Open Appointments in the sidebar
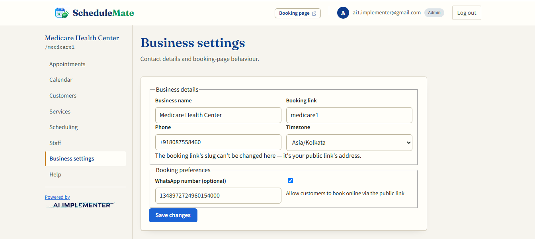Viewport: 535px width, 239px height. pos(86,64)
